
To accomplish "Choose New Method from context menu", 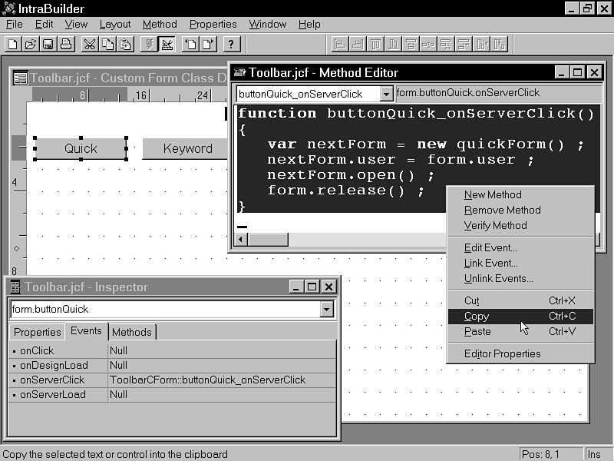I will [520, 195].
